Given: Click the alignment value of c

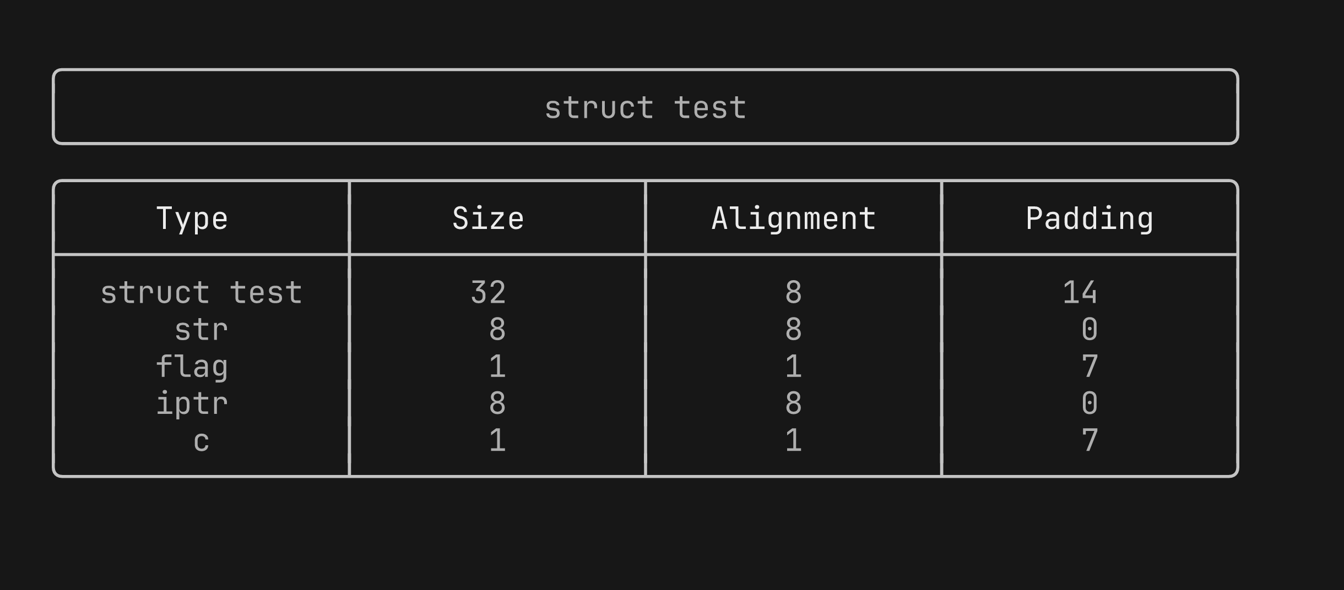Looking at the screenshot, I should [x=793, y=441].
